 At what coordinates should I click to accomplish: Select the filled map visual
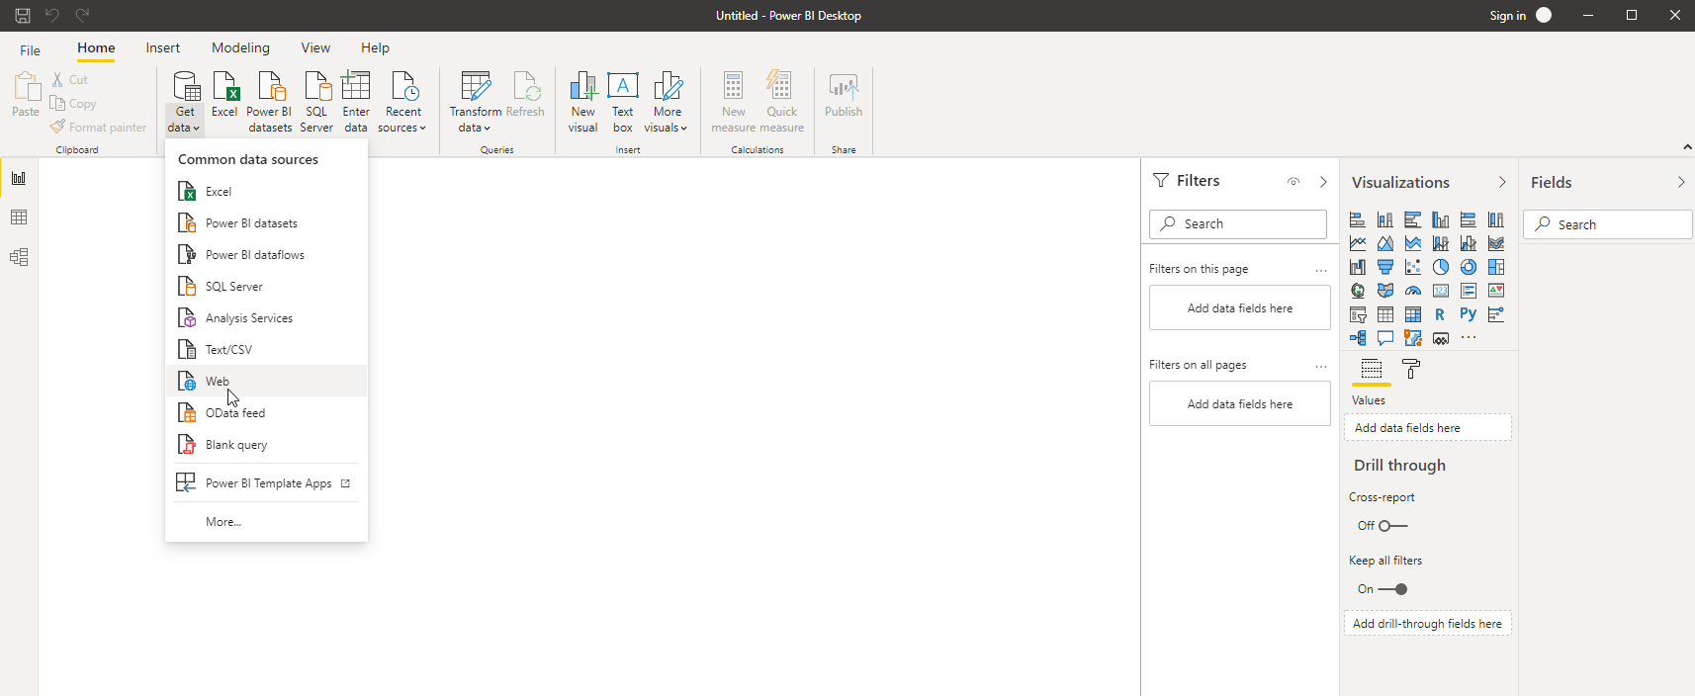click(x=1385, y=291)
